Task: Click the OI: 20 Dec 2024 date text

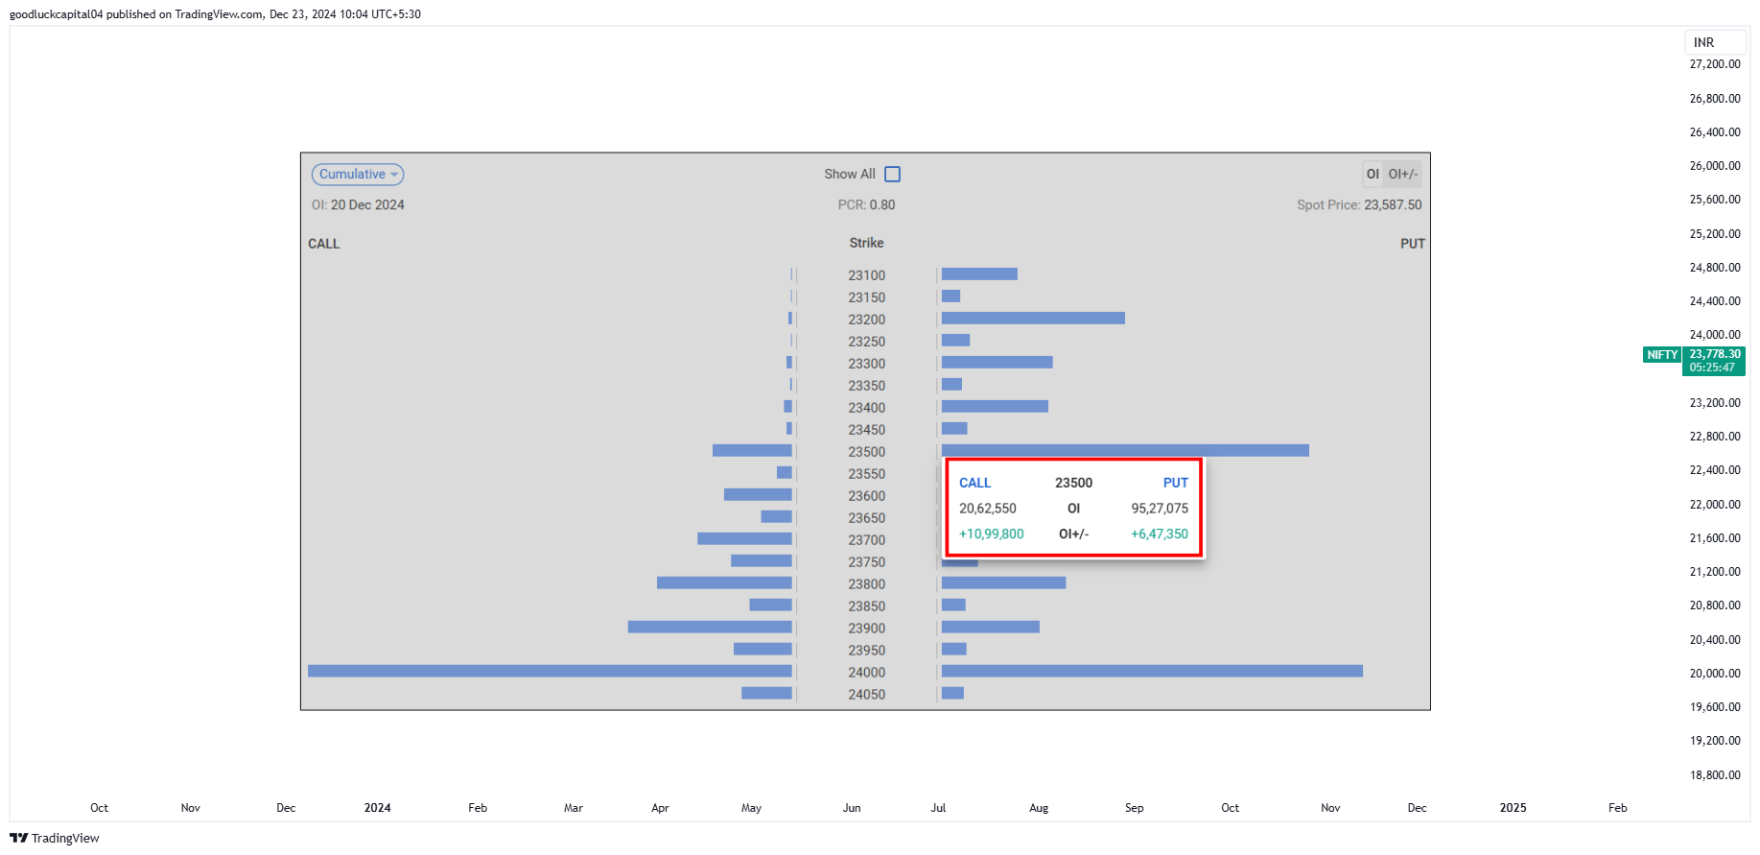Action: pos(358,205)
